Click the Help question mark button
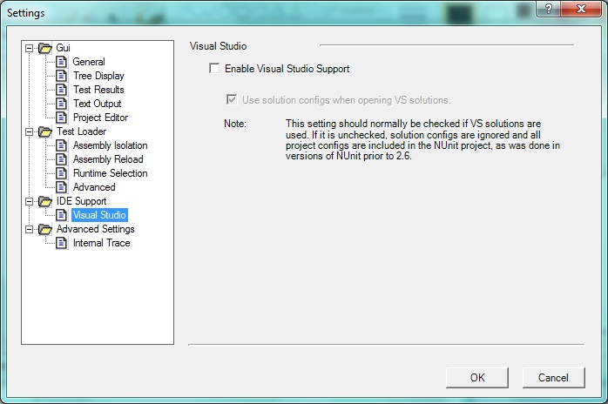The width and height of the screenshot is (608, 404). [548, 10]
